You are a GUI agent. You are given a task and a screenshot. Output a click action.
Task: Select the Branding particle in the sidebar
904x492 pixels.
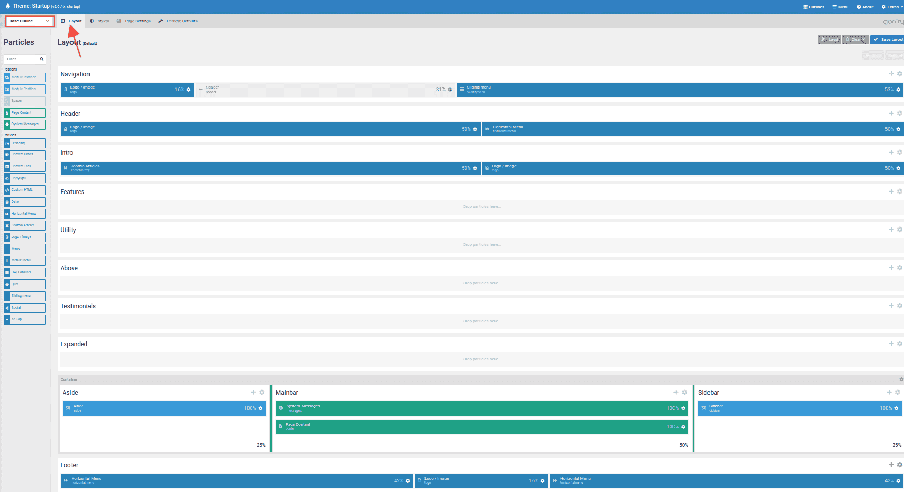pyautogui.click(x=24, y=143)
